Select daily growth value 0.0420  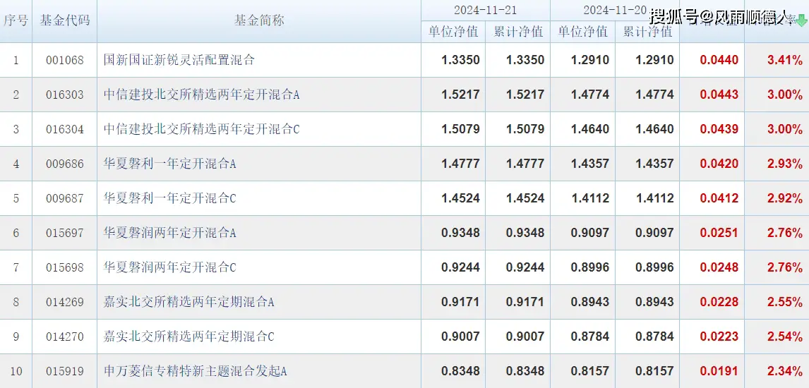click(x=719, y=164)
